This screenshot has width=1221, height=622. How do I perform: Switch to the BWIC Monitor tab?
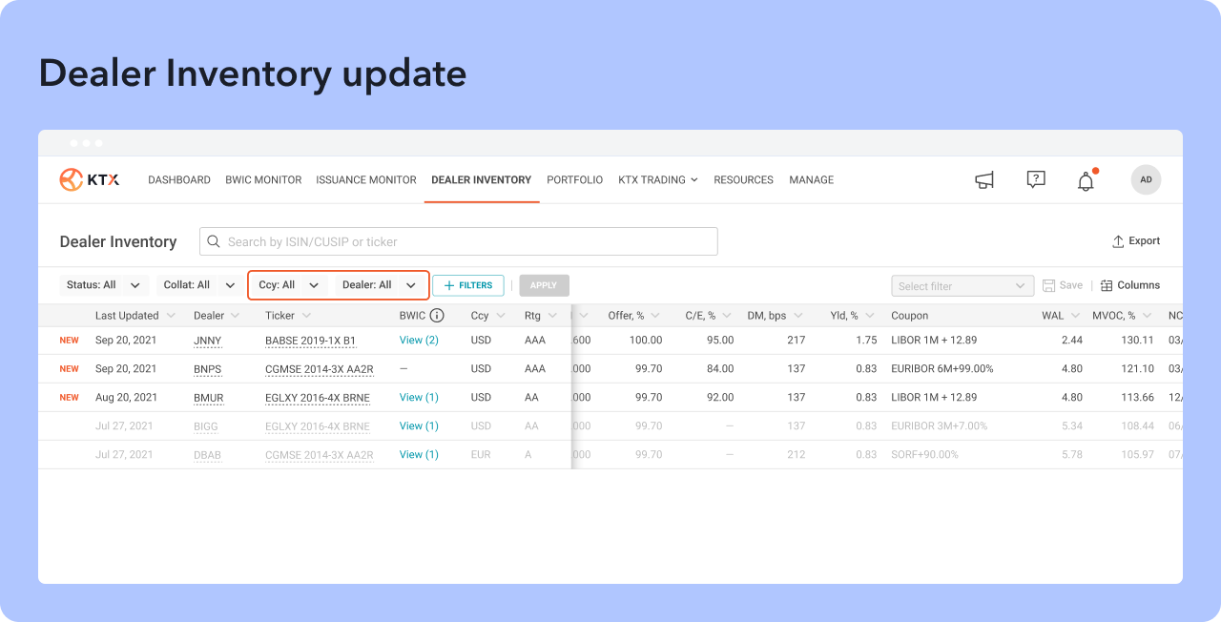[263, 179]
